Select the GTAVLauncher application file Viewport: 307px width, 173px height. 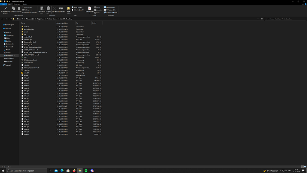tap(28, 62)
